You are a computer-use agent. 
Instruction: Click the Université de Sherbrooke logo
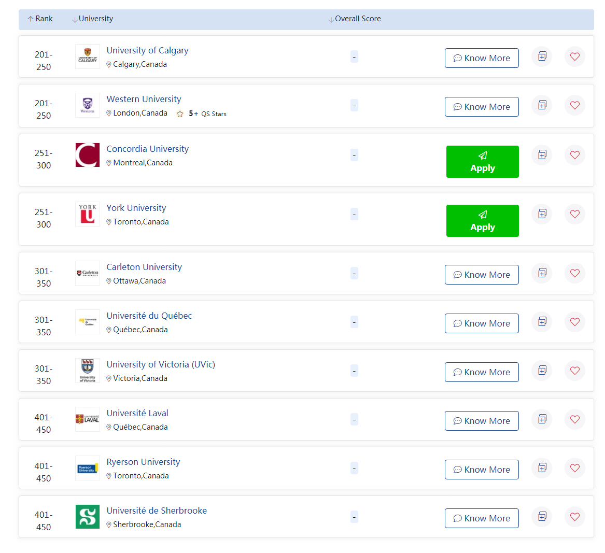pos(88,517)
